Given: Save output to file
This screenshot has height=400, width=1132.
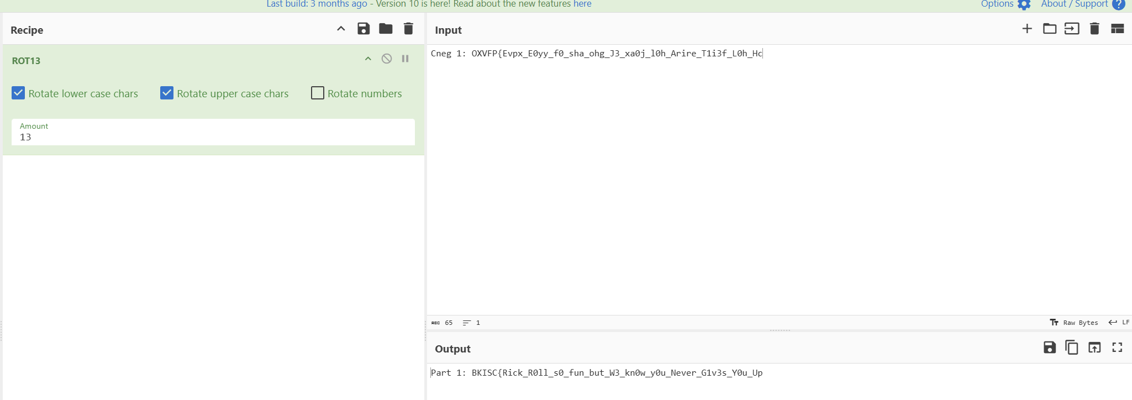Looking at the screenshot, I should point(1049,348).
